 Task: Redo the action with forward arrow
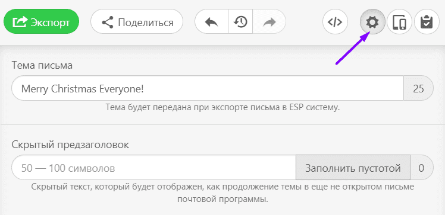point(269,22)
